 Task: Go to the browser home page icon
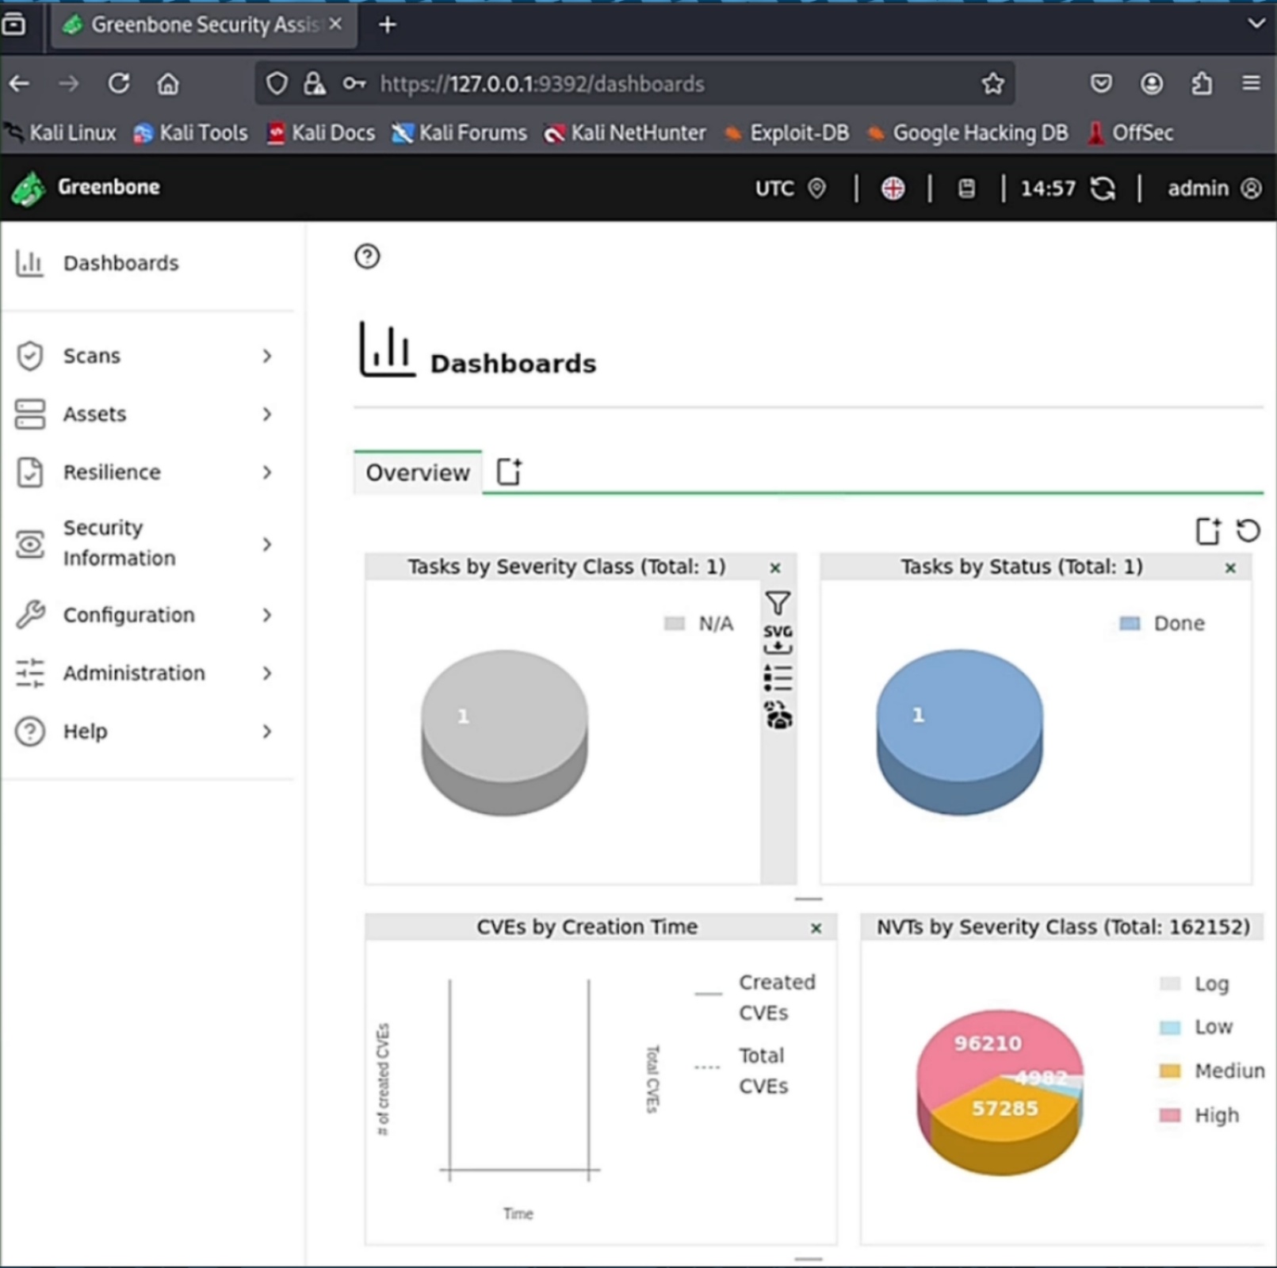[x=167, y=83]
